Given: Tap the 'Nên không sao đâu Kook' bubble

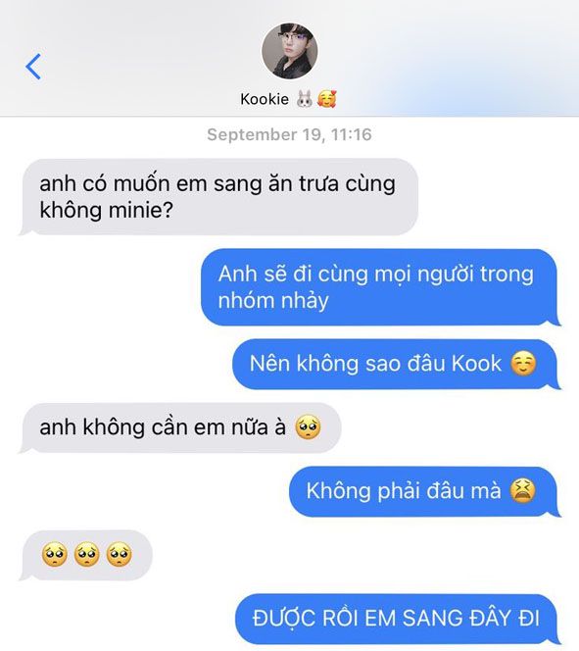Looking at the screenshot, I should 397,364.
